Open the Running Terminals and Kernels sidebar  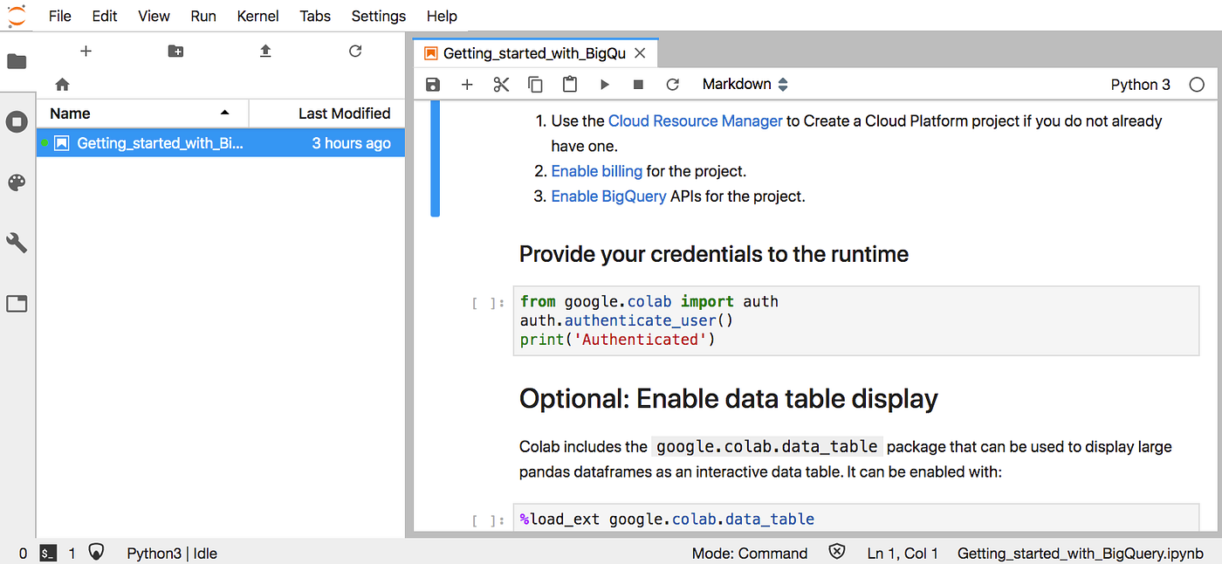[17, 121]
